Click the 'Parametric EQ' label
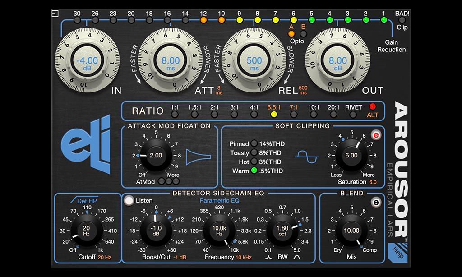The width and height of the screenshot is (462, 277). 219,201
